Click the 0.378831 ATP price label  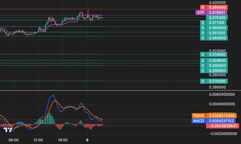(x=217, y=12)
